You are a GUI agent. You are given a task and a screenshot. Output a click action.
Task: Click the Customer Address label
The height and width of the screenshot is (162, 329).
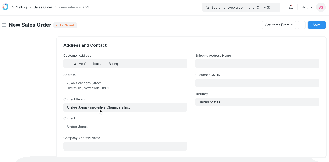77,56
